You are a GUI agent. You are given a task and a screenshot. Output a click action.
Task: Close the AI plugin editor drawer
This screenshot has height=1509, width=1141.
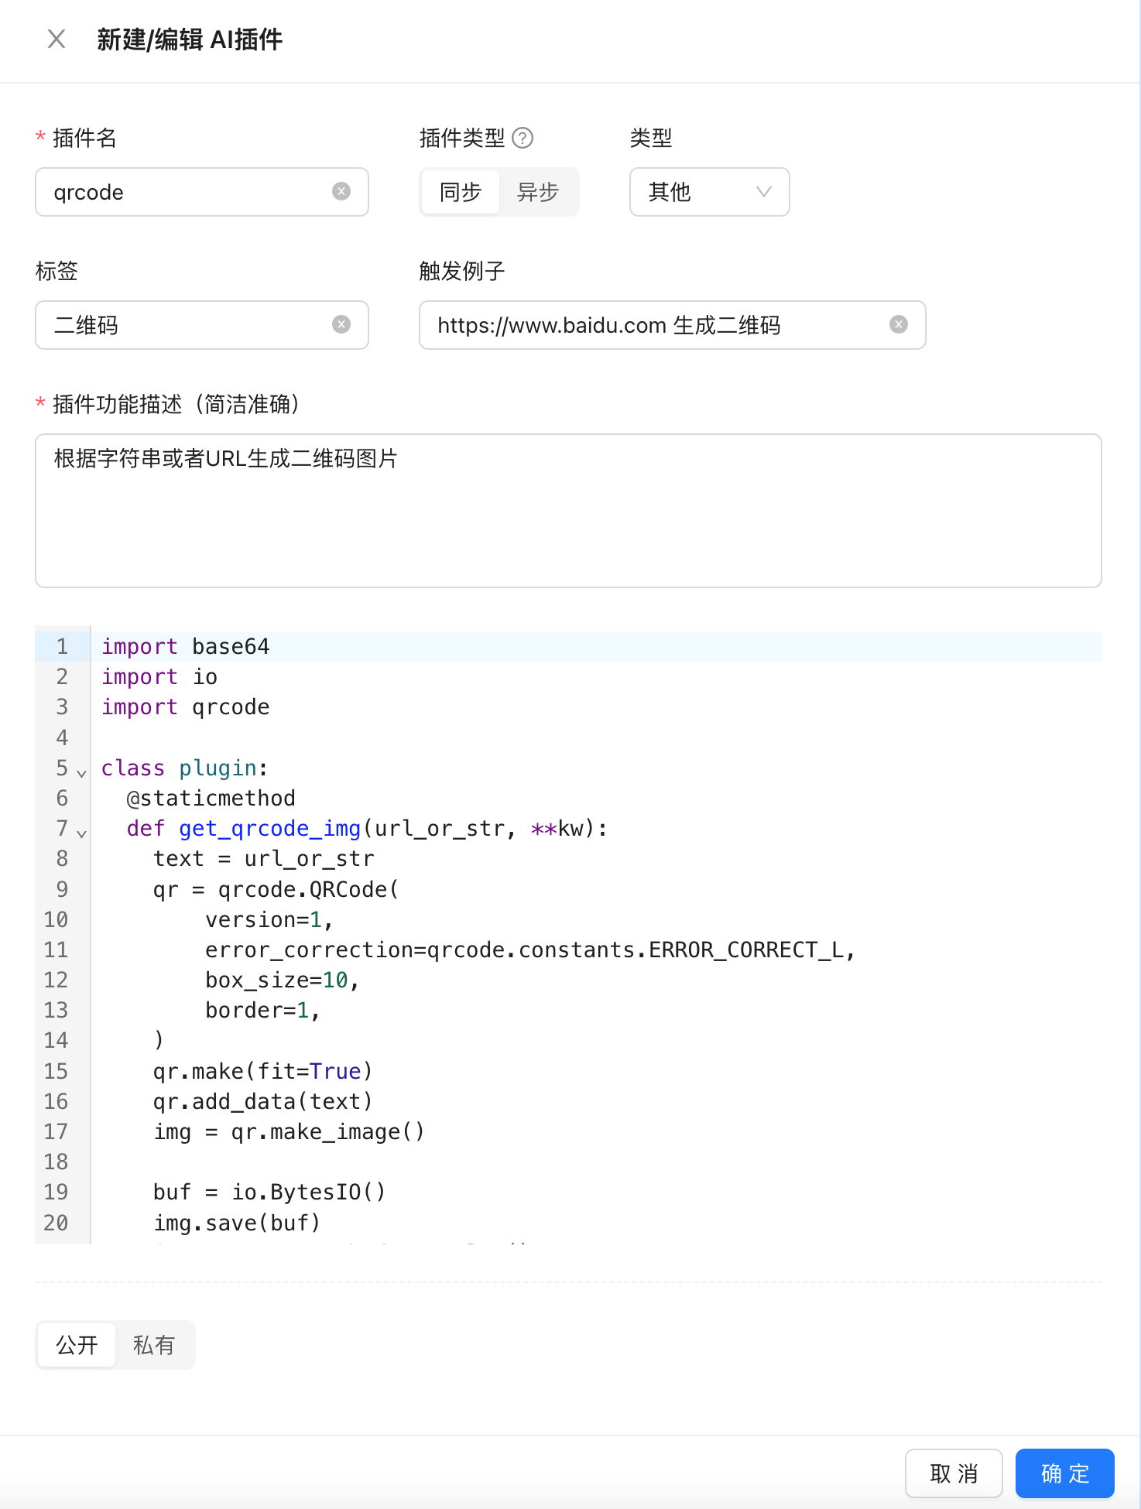(x=57, y=39)
